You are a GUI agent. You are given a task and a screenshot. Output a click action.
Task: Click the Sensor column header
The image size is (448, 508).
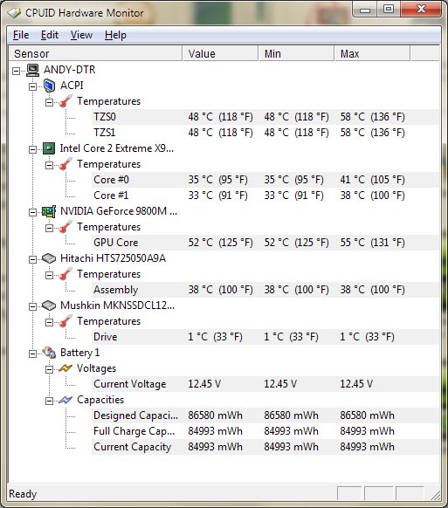coord(95,53)
